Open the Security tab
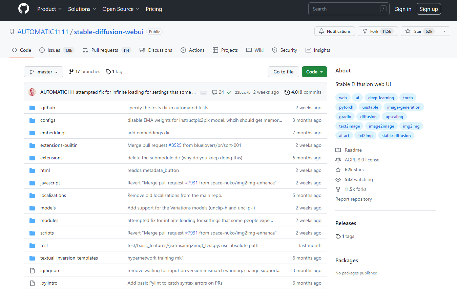The width and height of the screenshot is (457, 291). click(285, 50)
